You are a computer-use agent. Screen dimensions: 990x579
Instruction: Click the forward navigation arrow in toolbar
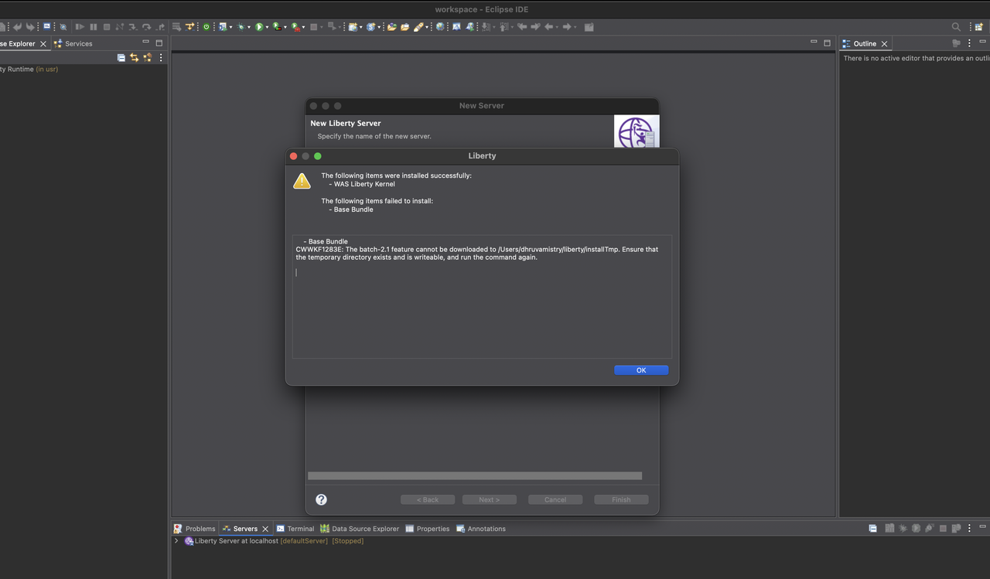567,26
